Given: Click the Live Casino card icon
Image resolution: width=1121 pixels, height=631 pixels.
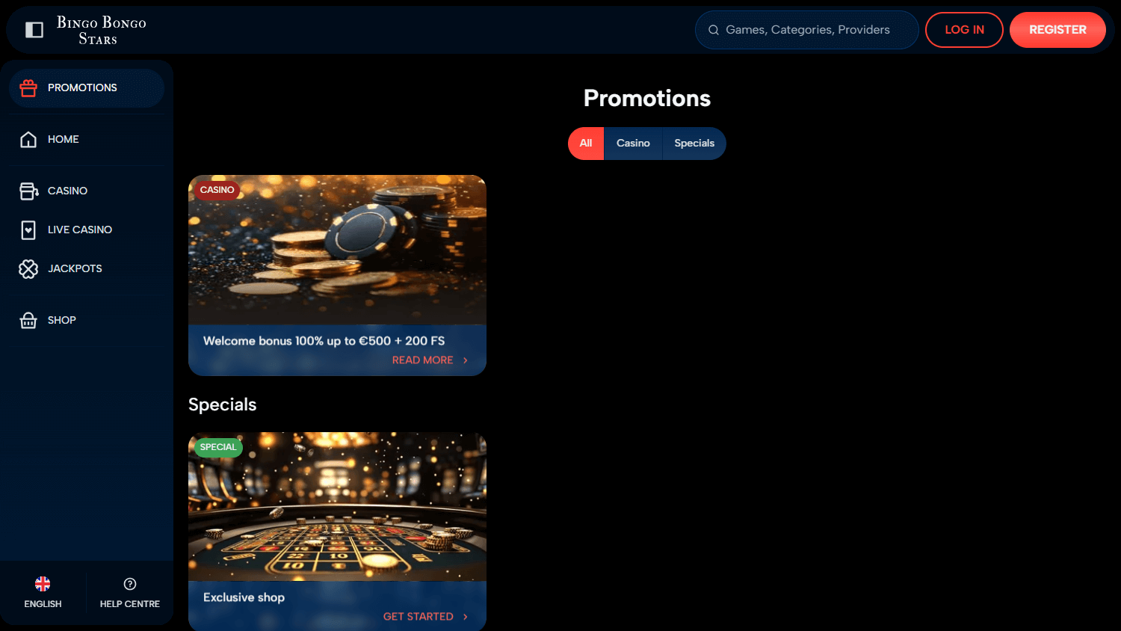Looking at the screenshot, I should [x=28, y=230].
